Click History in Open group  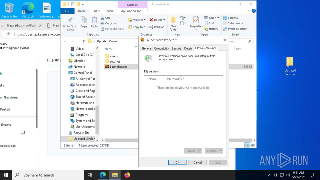[x=211, y=29]
